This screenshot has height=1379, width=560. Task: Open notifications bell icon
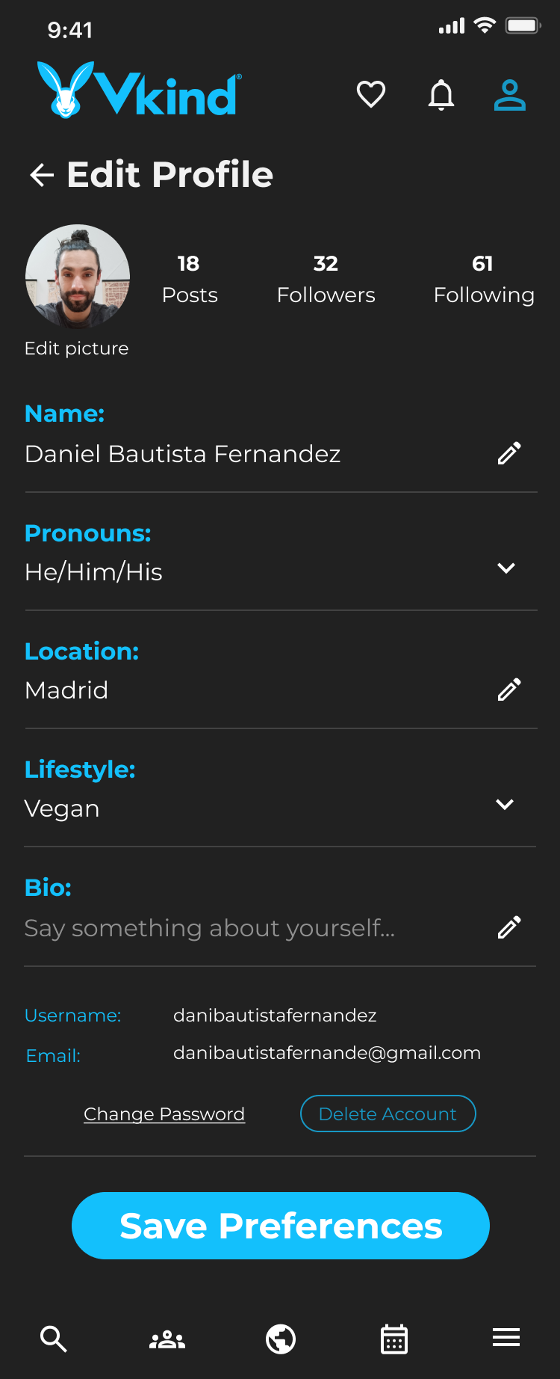coord(441,95)
